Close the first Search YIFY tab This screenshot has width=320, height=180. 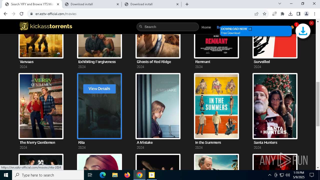tap(58, 4)
